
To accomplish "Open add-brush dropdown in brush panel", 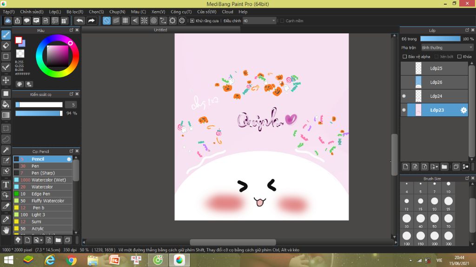I will tap(41, 241).
